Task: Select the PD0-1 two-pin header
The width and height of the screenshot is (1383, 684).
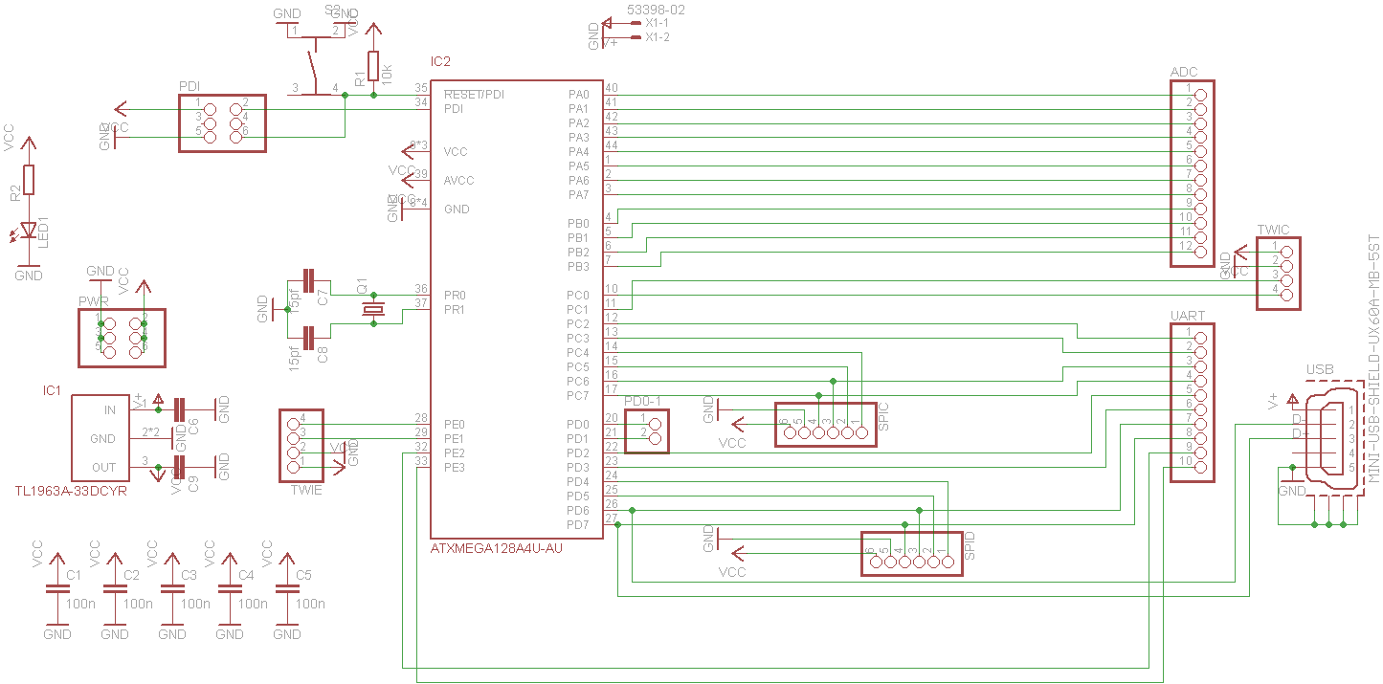Action: pos(646,431)
